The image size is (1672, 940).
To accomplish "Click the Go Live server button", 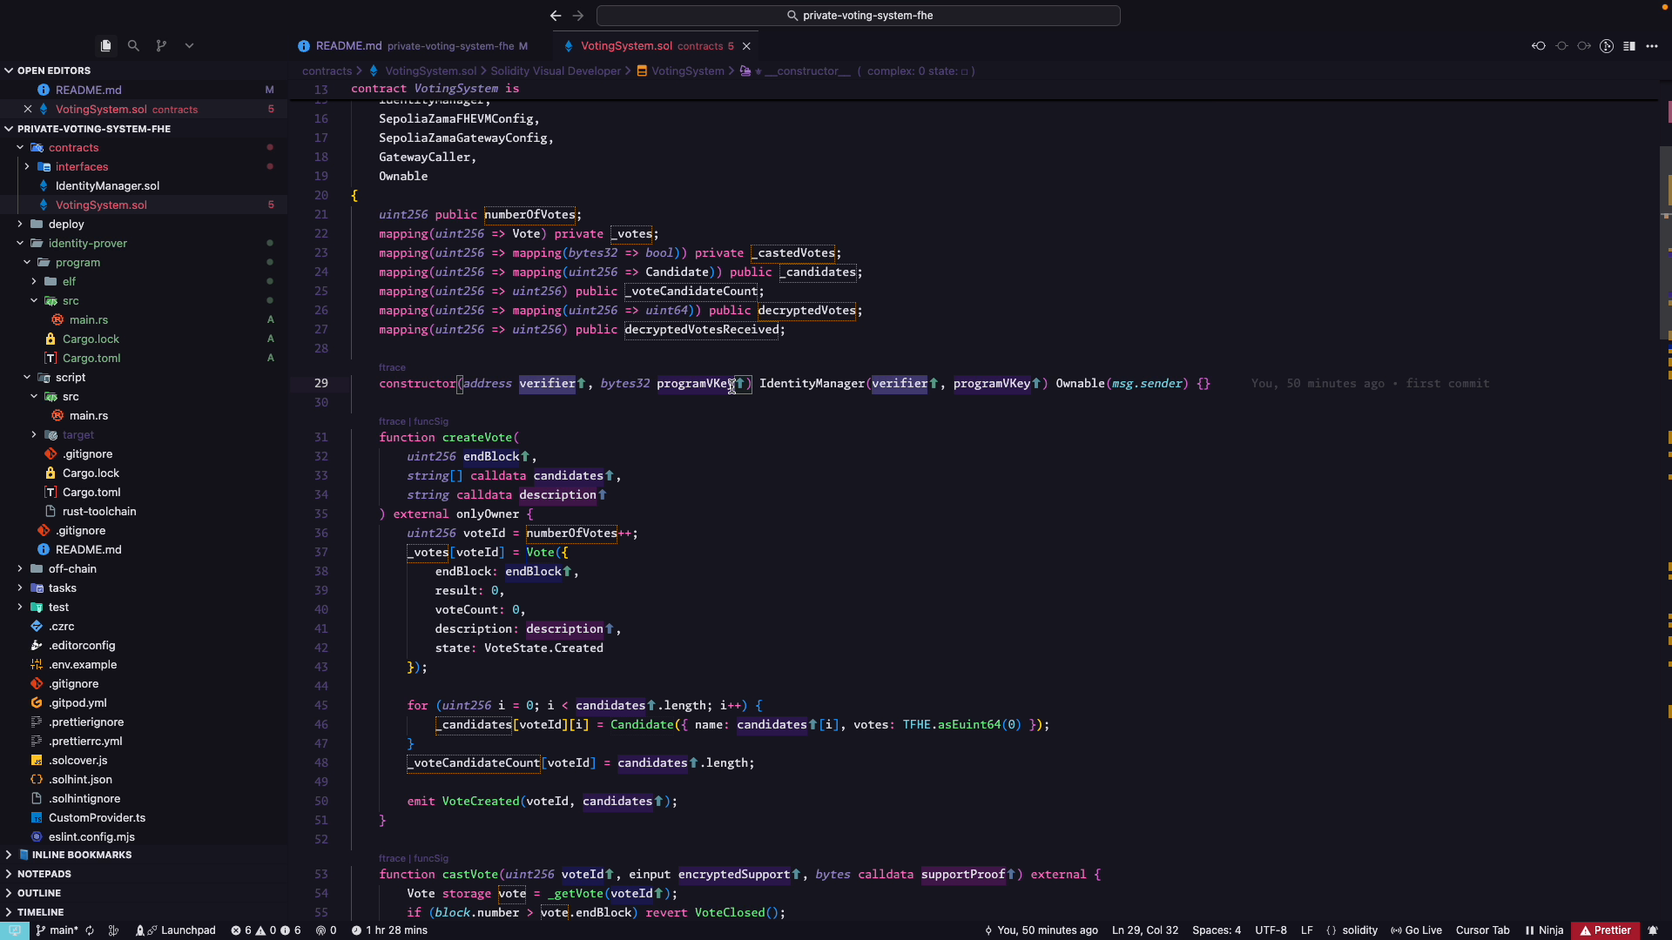I will [x=1416, y=930].
